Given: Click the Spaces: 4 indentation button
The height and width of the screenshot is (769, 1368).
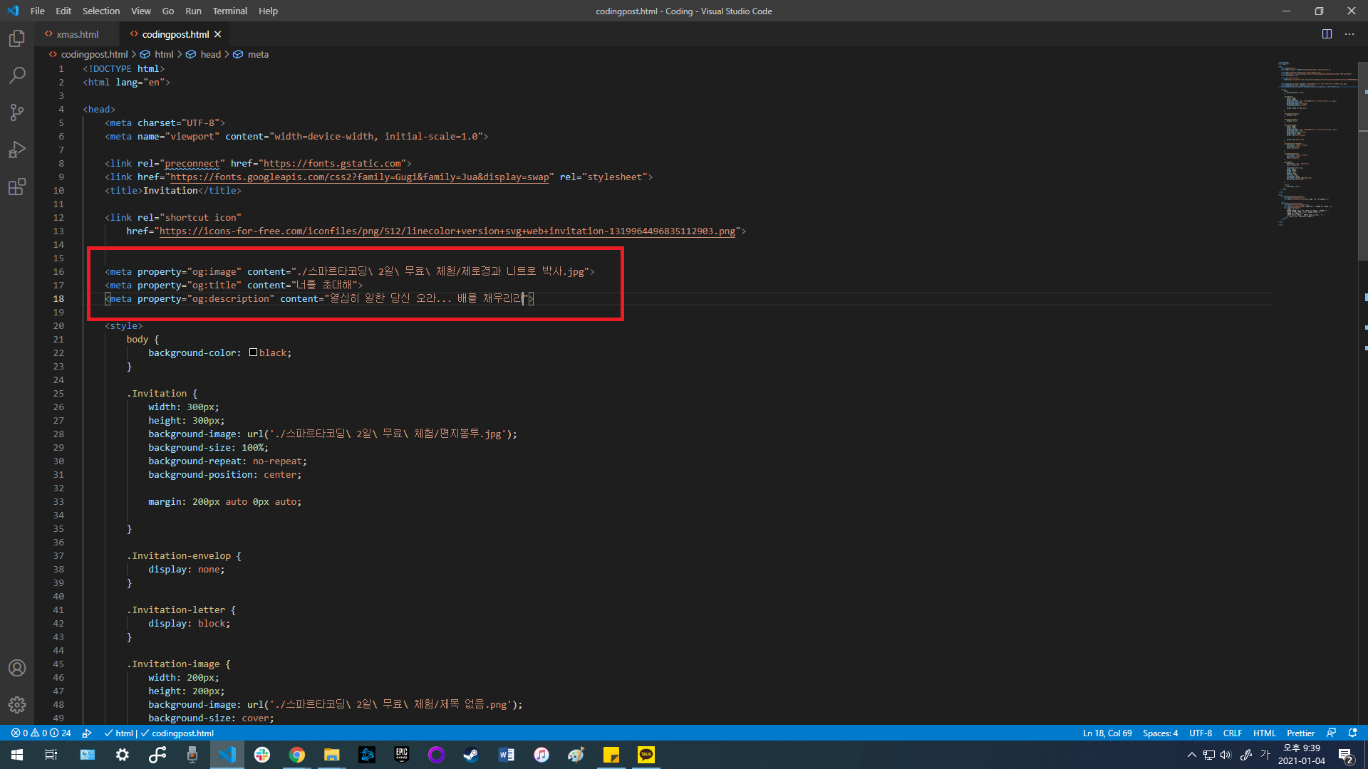Looking at the screenshot, I should [x=1160, y=733].
